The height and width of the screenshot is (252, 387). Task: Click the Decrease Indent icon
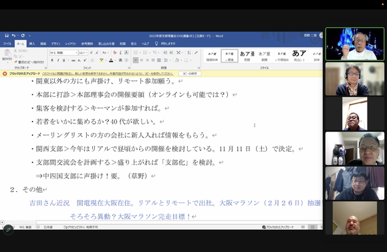[x=165, y=53]
